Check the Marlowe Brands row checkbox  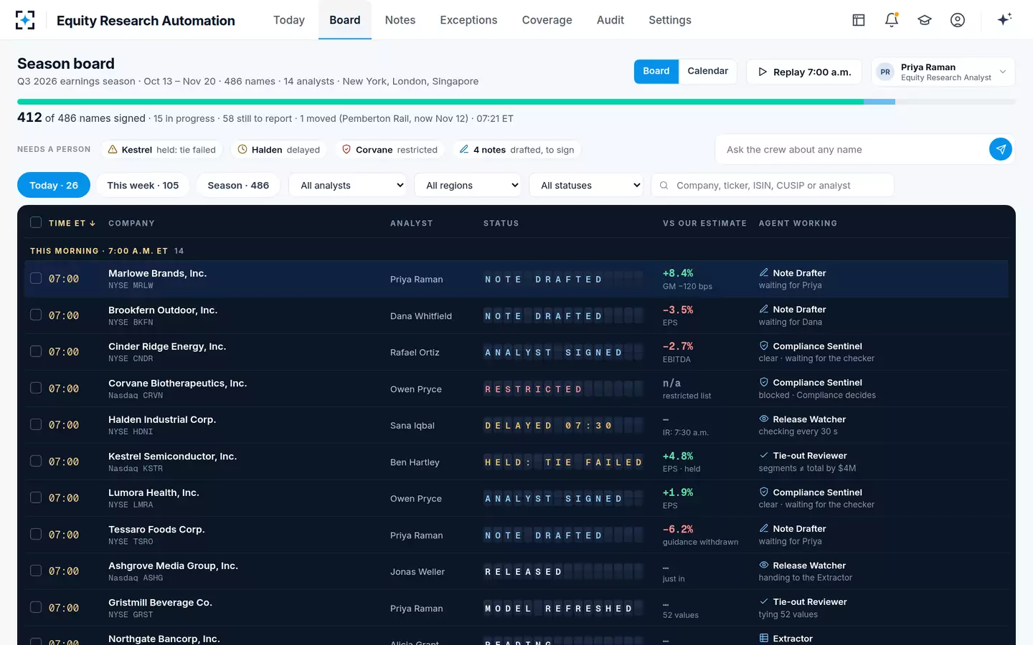pyautogui.click(x=36, y=278)
